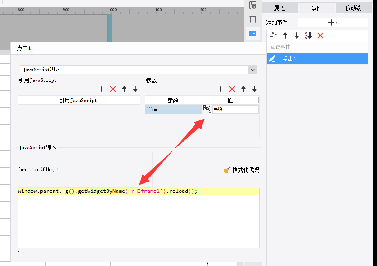Viewport: 377px width, 266px height.
Task: Click the square frame icon in side strip
Action: (253, 19)
